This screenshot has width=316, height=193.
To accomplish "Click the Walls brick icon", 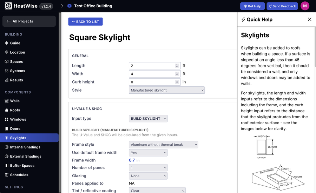I will click(x=7, y=101).
